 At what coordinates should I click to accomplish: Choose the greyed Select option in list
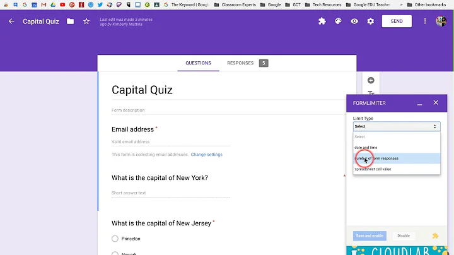[397, 137]
